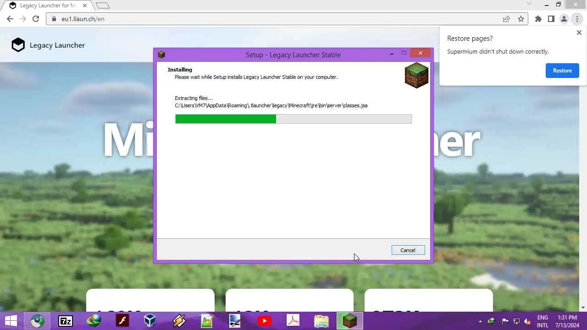587x330 pixels.
Task: Open Flash Player from the taskbar
Action: pyautogui.click(x=122, y=321)
